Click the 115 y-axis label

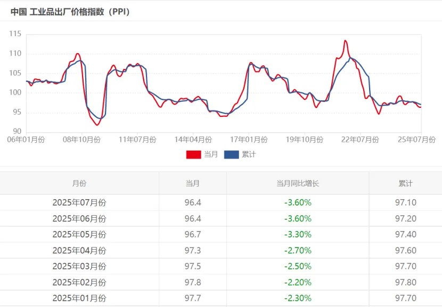(x=15, y=34)
